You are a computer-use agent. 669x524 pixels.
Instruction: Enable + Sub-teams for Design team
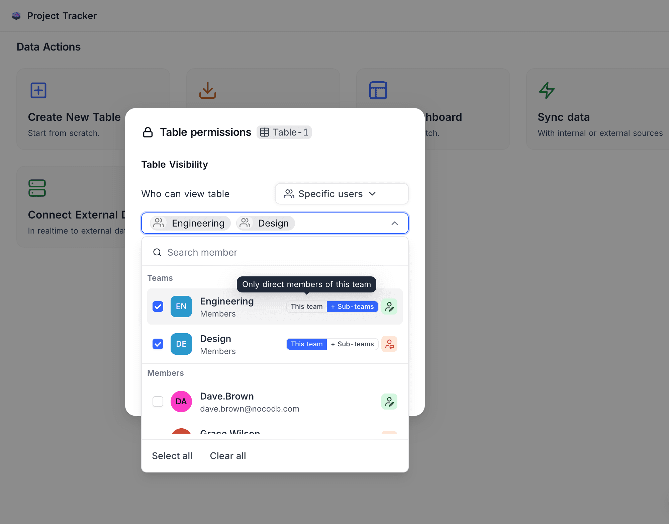352,344
